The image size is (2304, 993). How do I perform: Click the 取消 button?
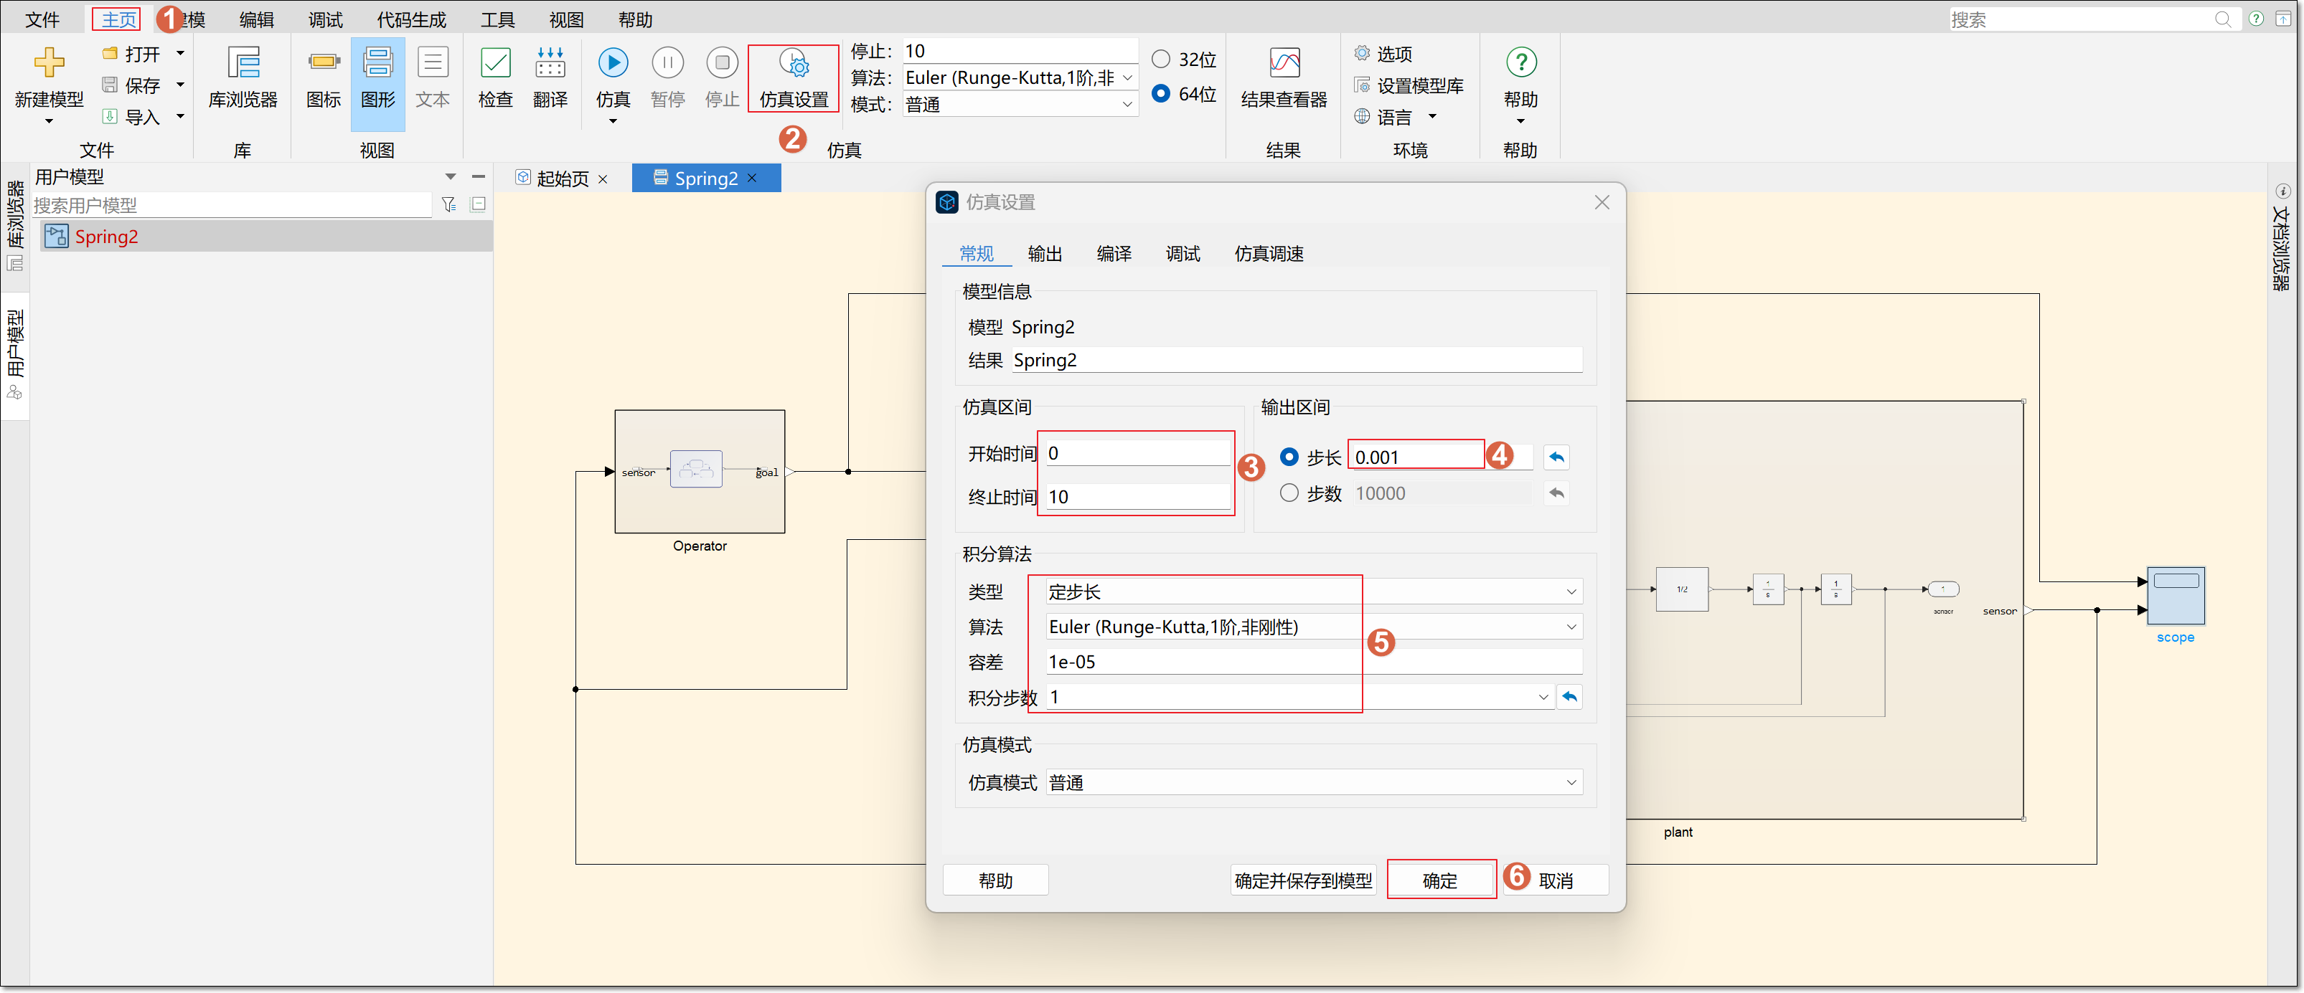tap(1556, 880)
